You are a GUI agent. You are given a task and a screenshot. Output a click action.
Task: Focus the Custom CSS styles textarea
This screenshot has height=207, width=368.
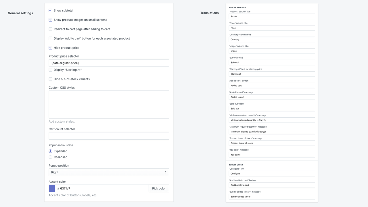point(109,104)
